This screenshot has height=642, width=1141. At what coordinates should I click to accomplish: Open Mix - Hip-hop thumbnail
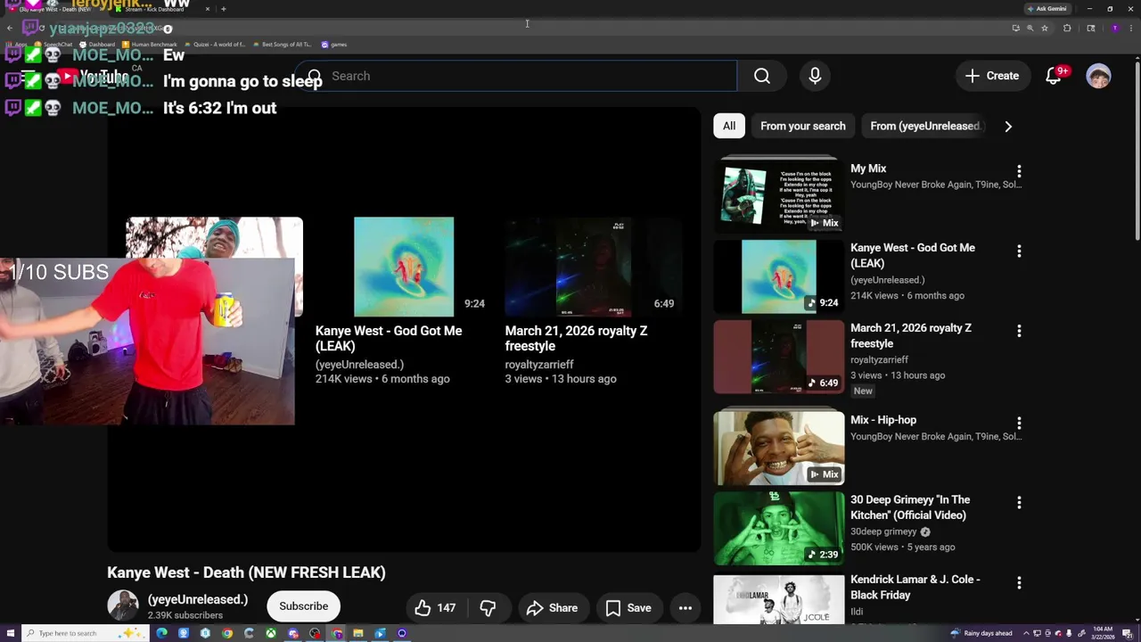click(x=779, y=449)
